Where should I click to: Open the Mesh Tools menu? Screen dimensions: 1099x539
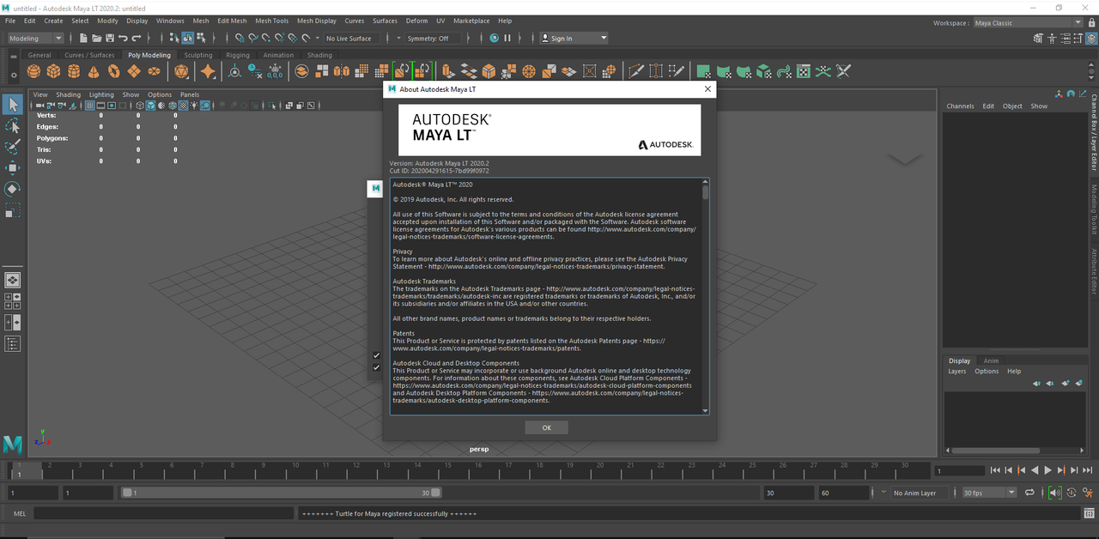coord(271,21)
